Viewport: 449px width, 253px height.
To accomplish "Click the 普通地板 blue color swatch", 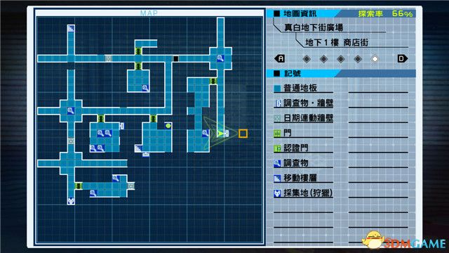I will tap(277, 88).
